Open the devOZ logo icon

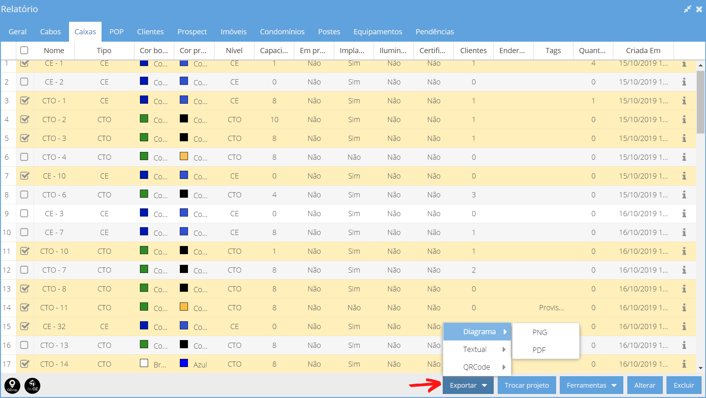pyautogui.click(x=32, y=385)
